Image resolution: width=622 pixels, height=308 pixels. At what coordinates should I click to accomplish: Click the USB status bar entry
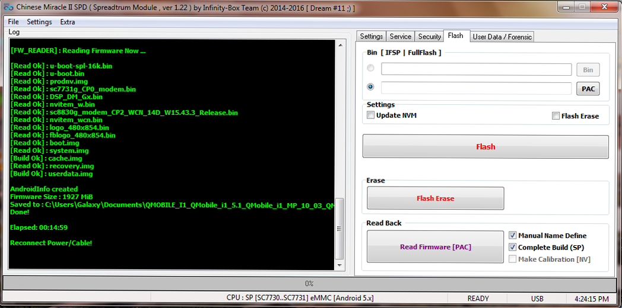(537, 299)
